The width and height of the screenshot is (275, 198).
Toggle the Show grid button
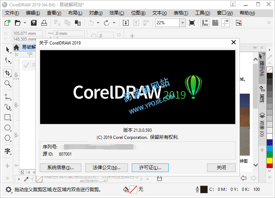tap(215, 23)
